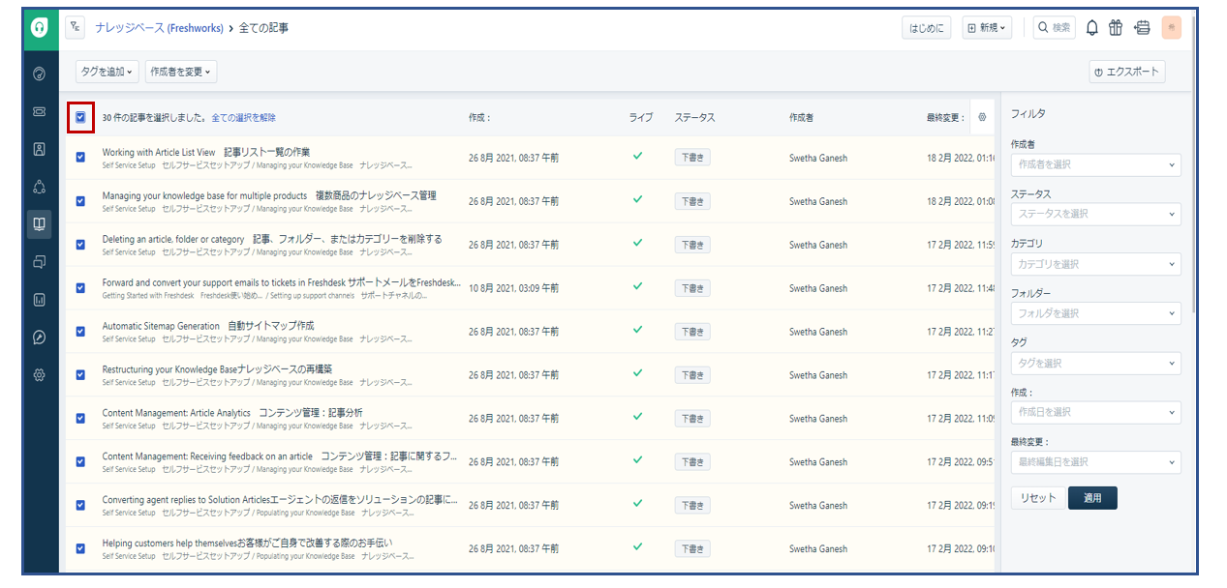Open article Automatic Sitemap Generation

pyautogui.click(x=208, y=326)
